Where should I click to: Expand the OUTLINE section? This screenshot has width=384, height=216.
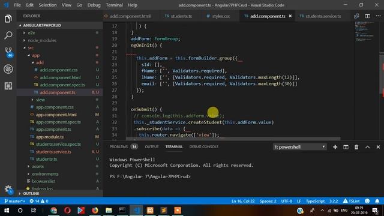(59, 194)
